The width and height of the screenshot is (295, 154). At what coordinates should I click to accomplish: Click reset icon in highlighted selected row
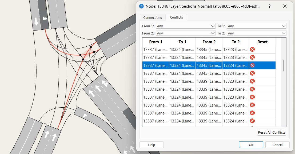click(252, 65)
